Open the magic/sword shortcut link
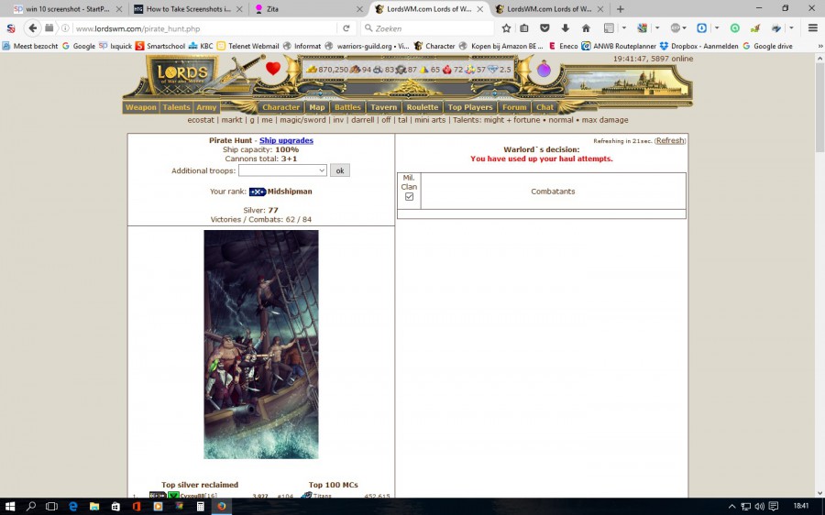Image resolution: width=825 pixels, height=515 pixels. [302, 120]
